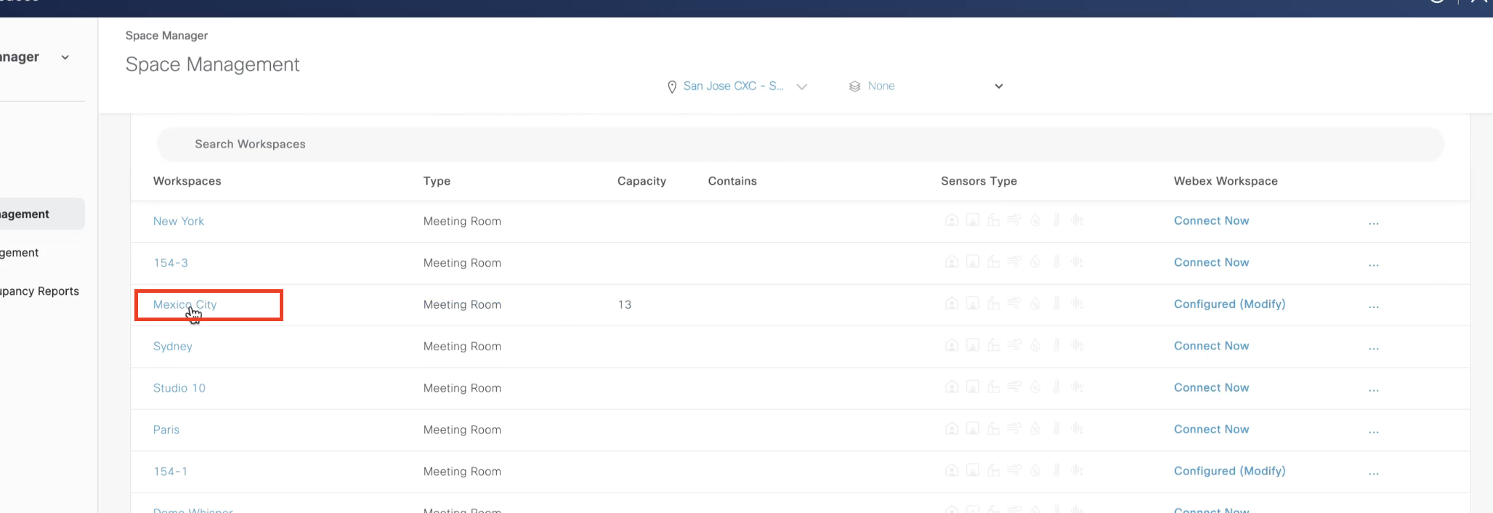Click the Search Workspaces input field
The height and width of the screenshot is (513, 1493).
tap(799, 144)
